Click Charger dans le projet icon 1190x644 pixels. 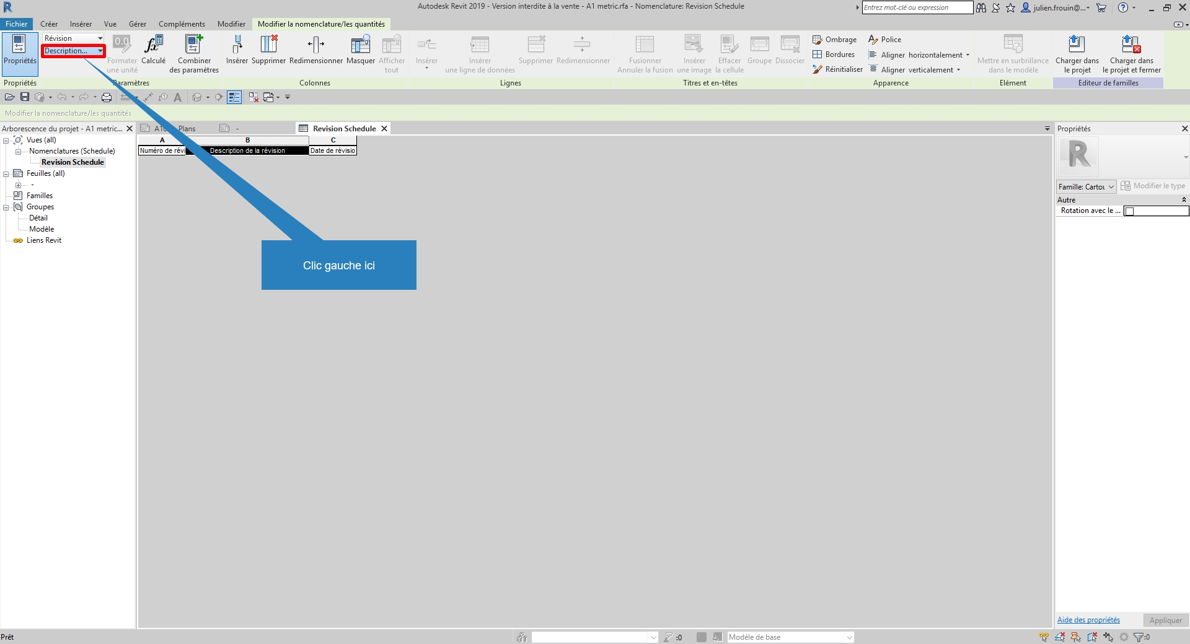(x=1077, y=45)
